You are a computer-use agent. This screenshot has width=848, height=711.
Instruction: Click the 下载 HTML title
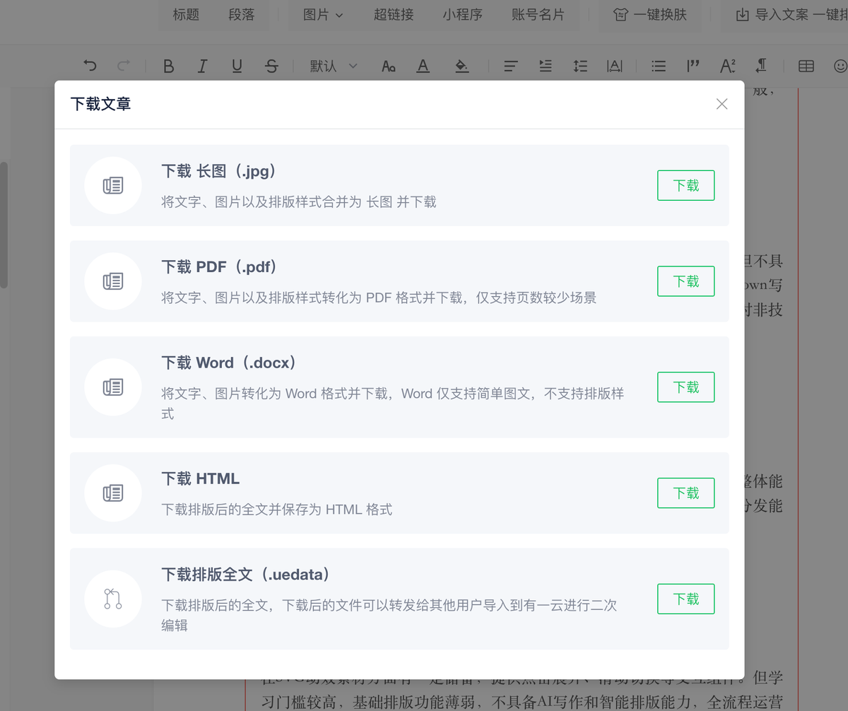(x=201, y=478)
